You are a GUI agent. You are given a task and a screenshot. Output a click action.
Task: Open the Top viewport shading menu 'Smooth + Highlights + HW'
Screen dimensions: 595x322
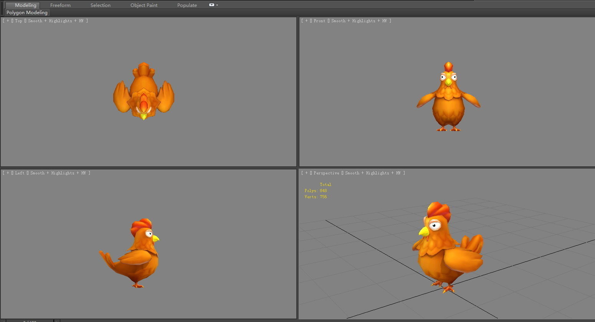56,21
